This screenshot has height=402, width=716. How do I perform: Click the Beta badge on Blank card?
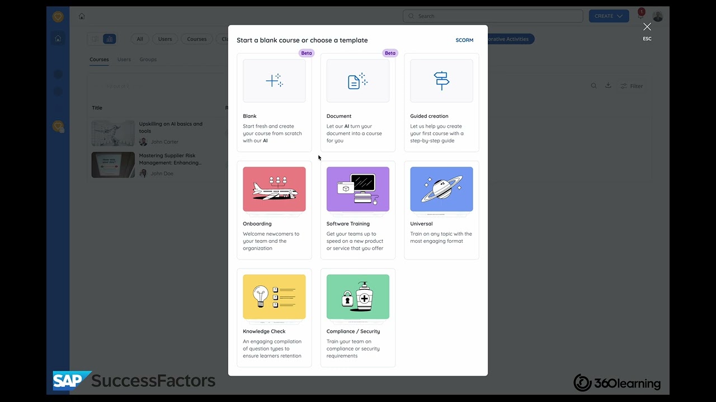(307, 53)
